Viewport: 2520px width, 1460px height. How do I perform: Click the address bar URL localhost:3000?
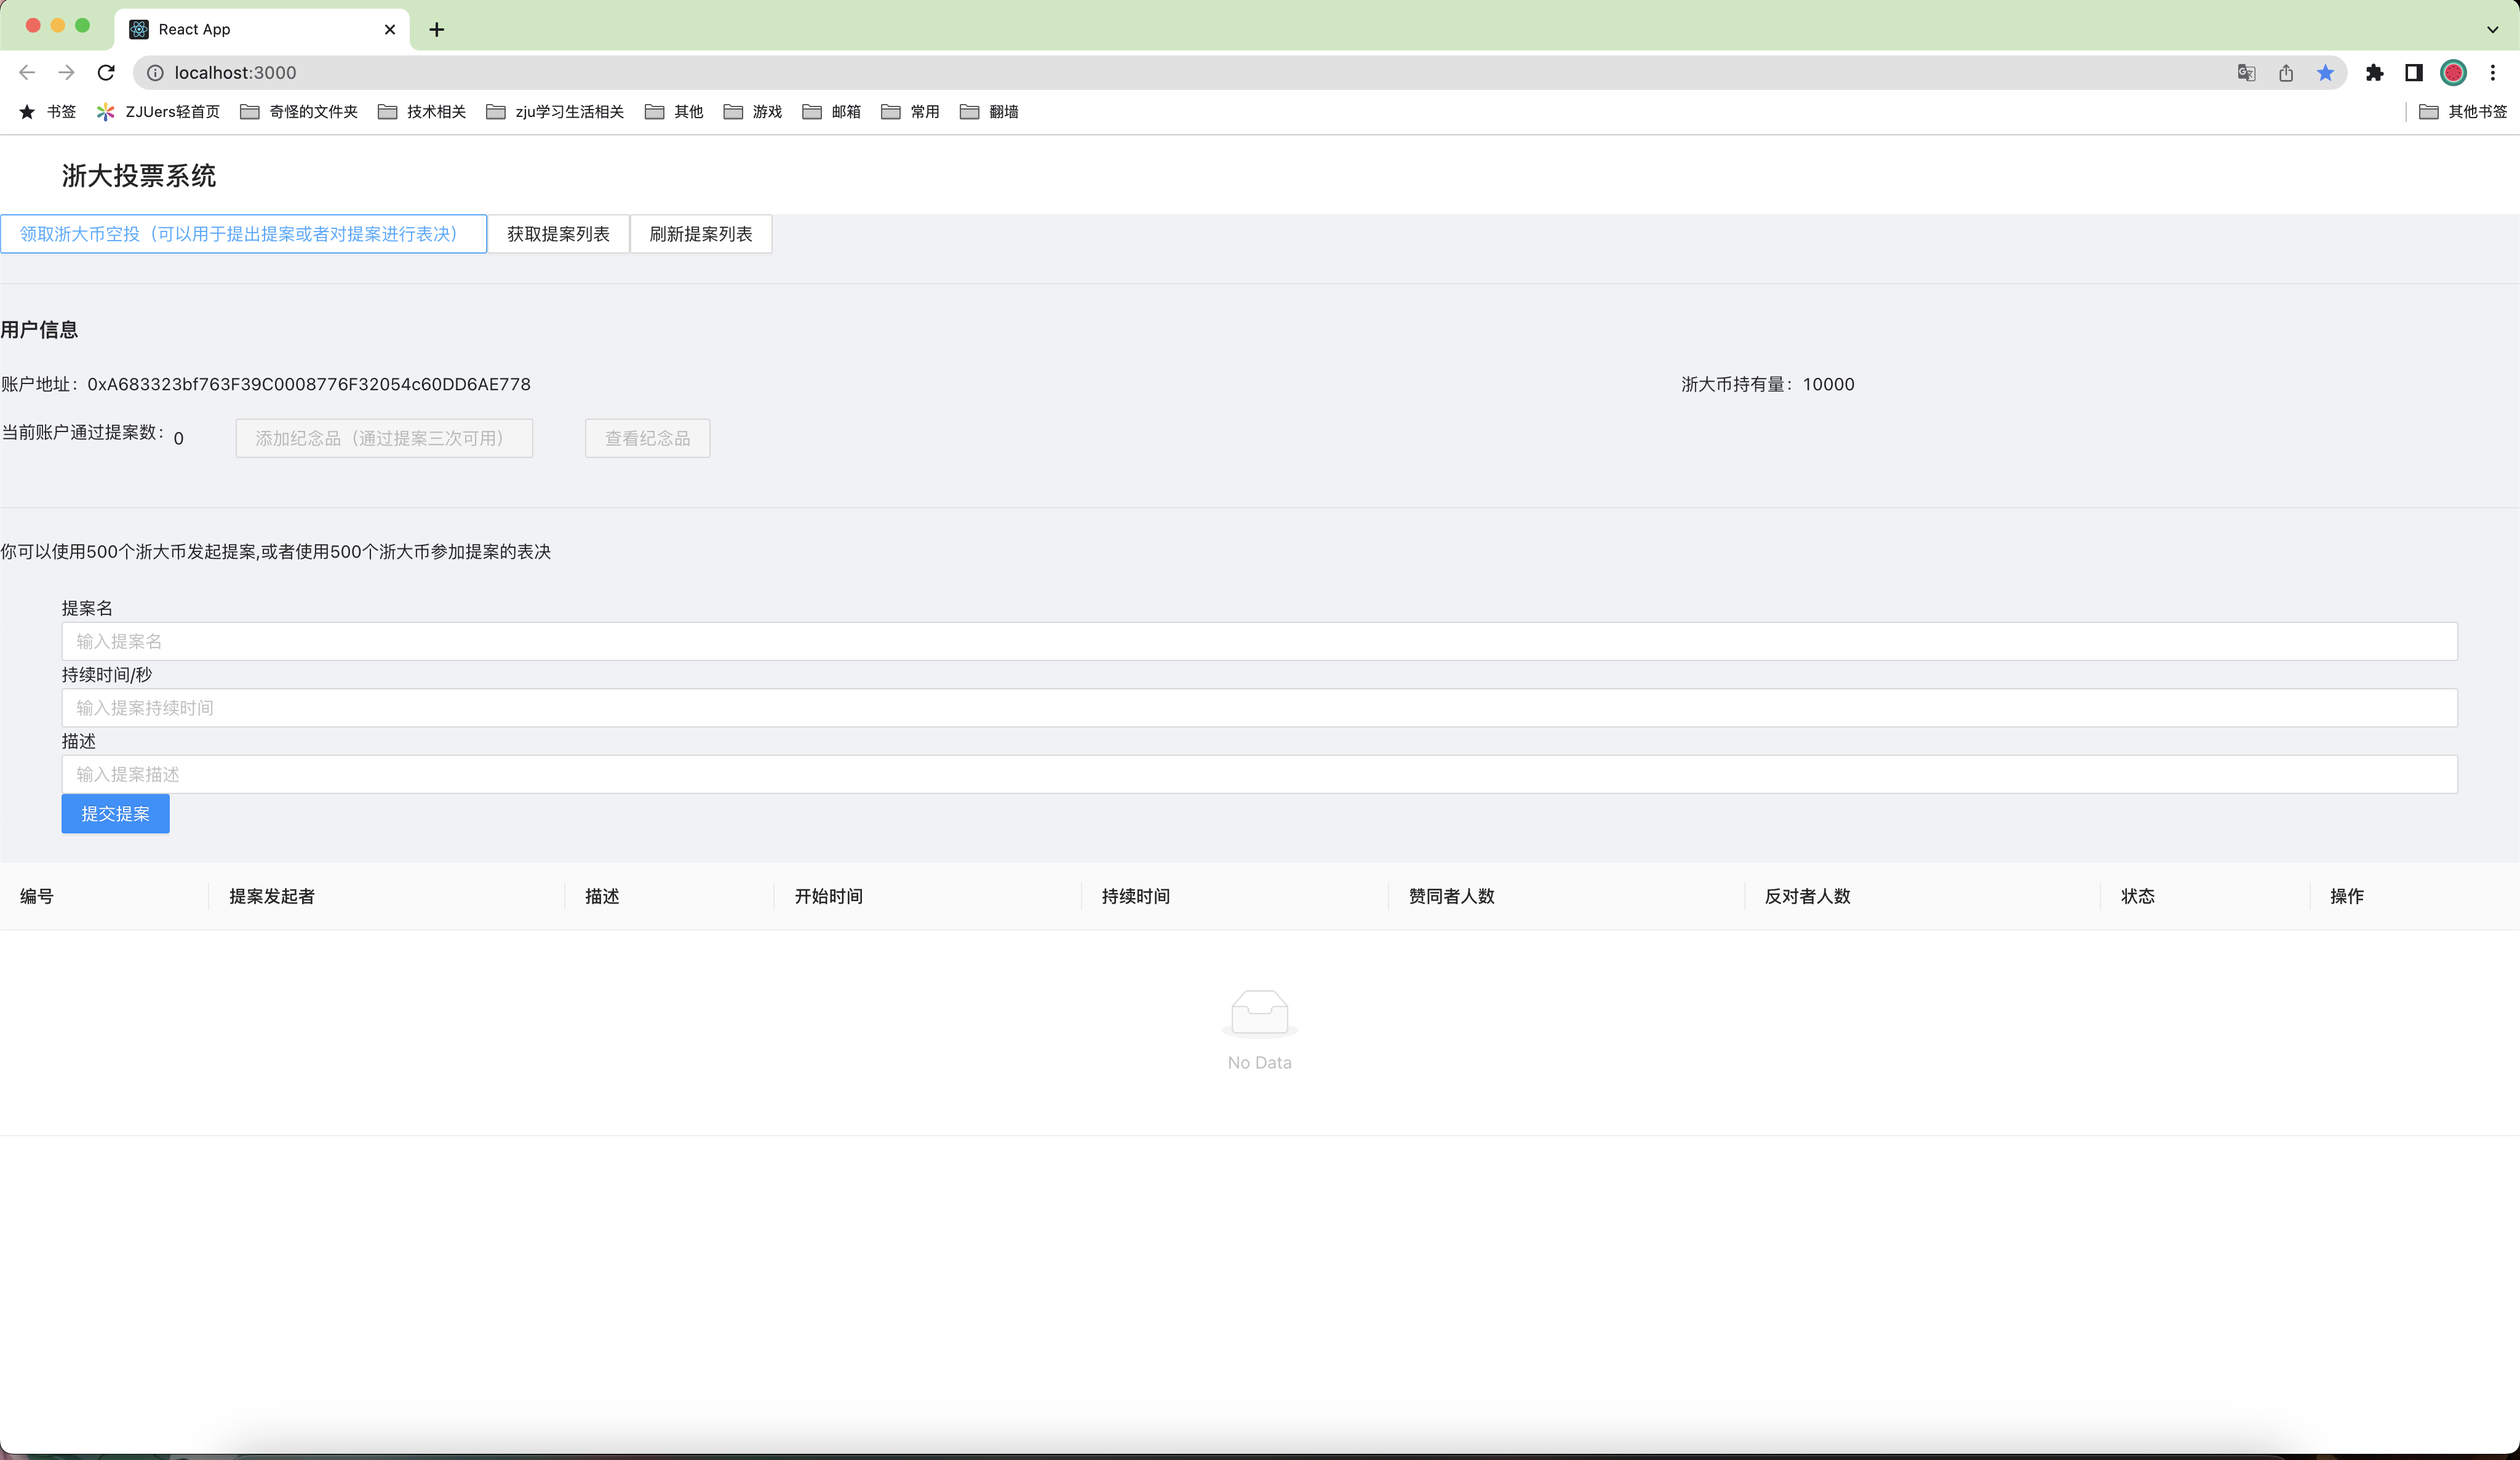point(235,72)
